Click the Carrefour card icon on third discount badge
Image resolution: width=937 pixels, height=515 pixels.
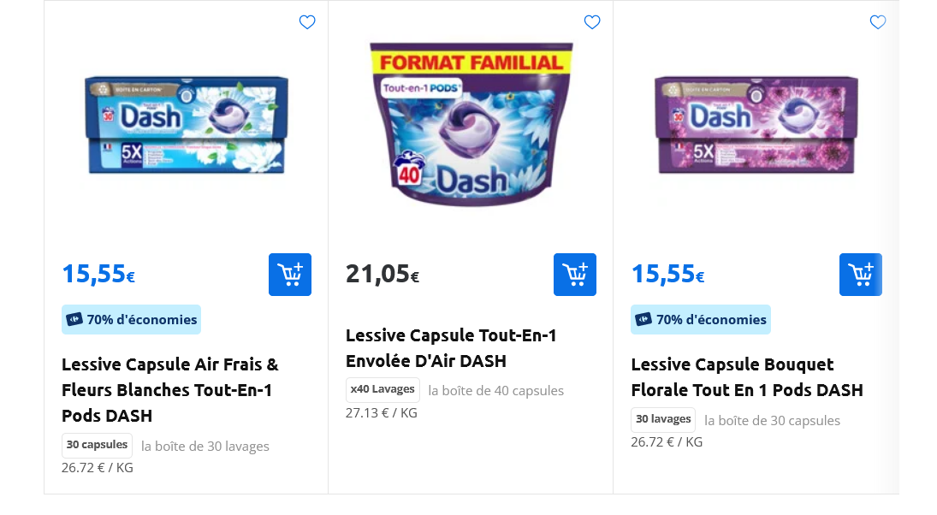click(x=643, y=319)
